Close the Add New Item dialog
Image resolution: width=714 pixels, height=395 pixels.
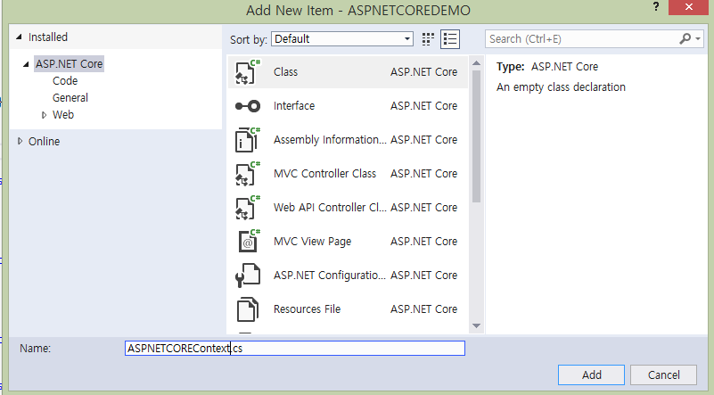(x=688, y=7)
